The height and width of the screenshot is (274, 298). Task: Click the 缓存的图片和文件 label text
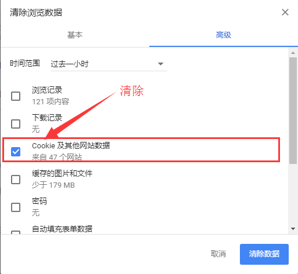point(62,173)
